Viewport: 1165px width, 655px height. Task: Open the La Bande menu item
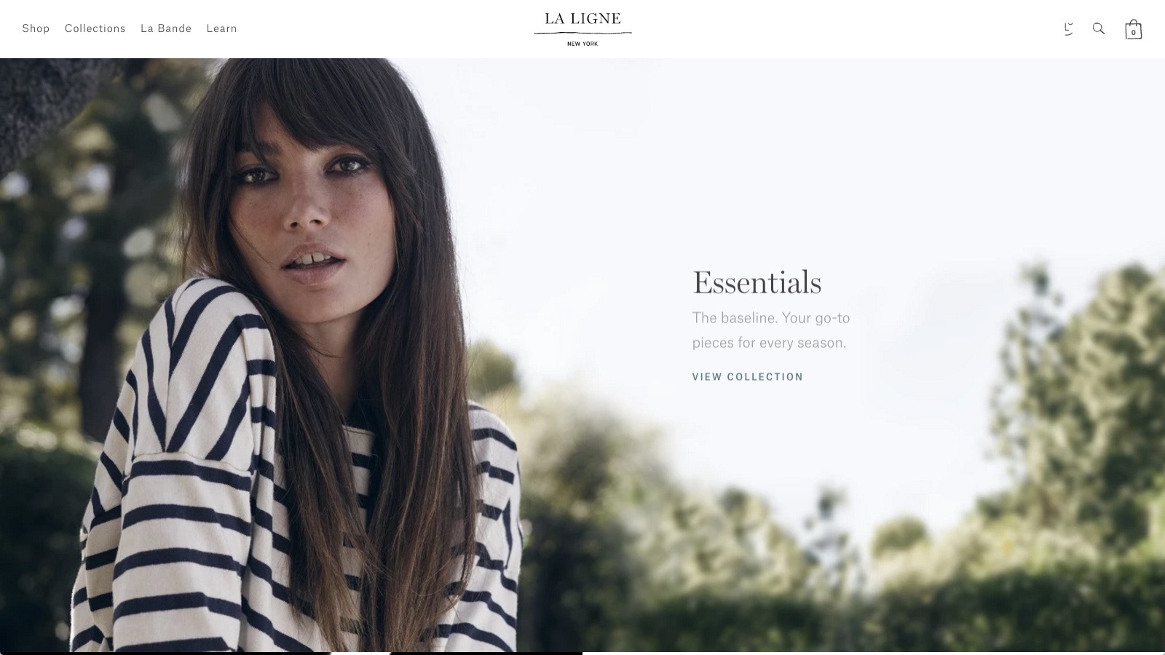tap(166, 28)
